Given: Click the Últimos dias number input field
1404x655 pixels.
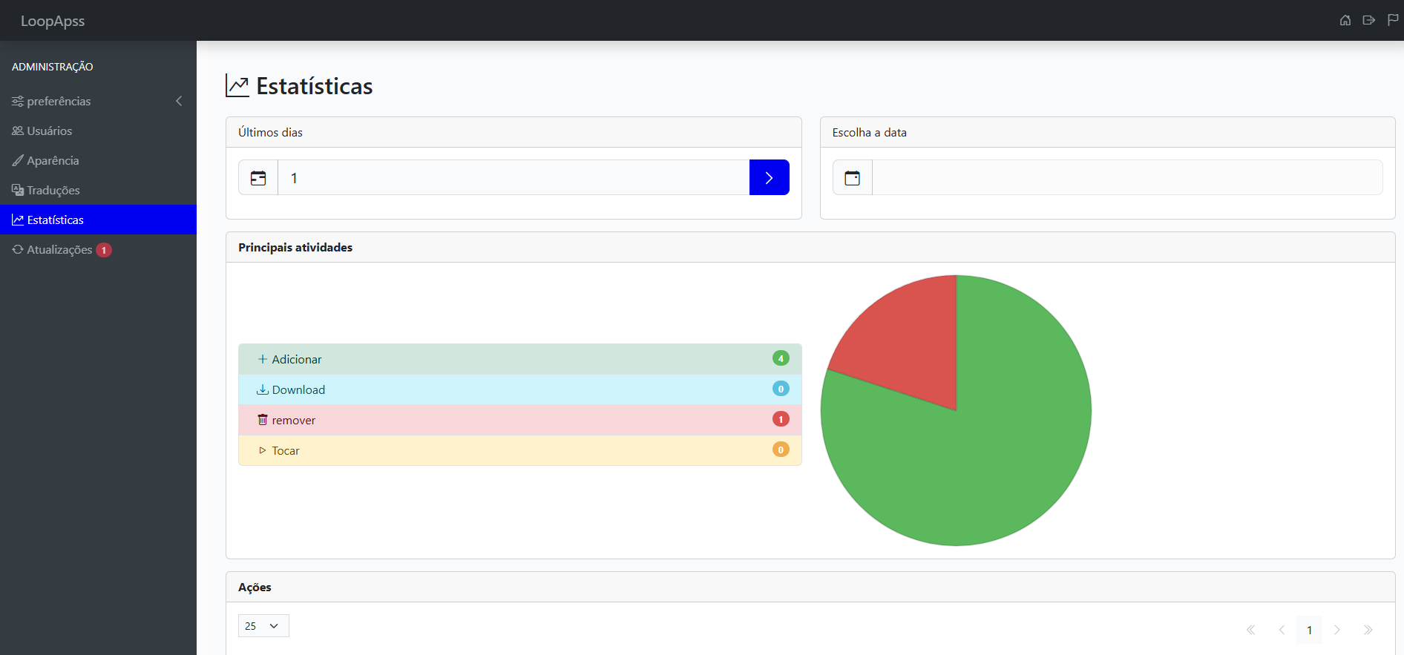Looking at the screenshot, I should 513,178.
